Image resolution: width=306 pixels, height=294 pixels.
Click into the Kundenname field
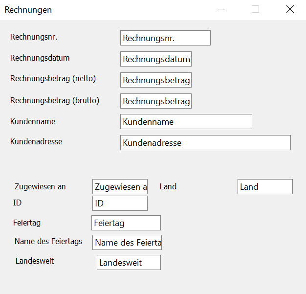(x=186, y=122)
